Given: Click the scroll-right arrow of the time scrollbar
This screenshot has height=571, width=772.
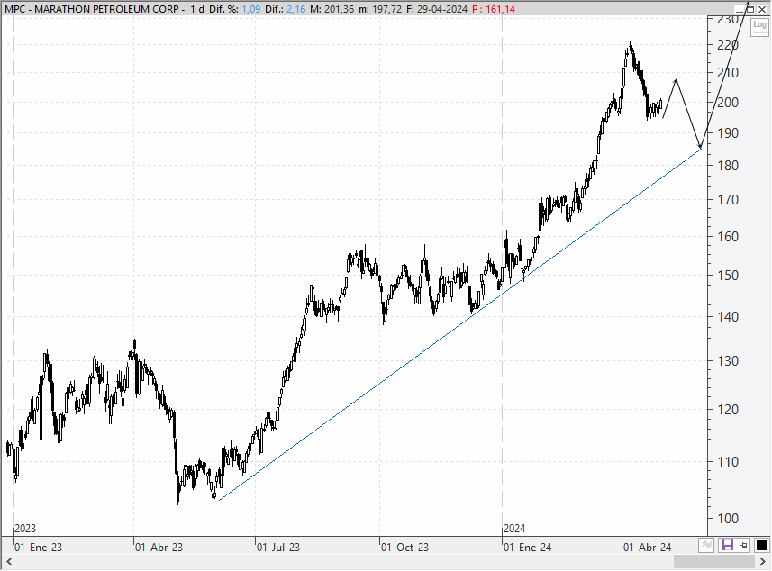Looking at the screenshot, I should [763, 562].
